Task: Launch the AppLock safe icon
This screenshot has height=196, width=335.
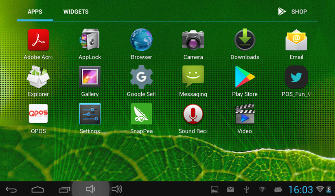Action: click(x=90, y=39)
